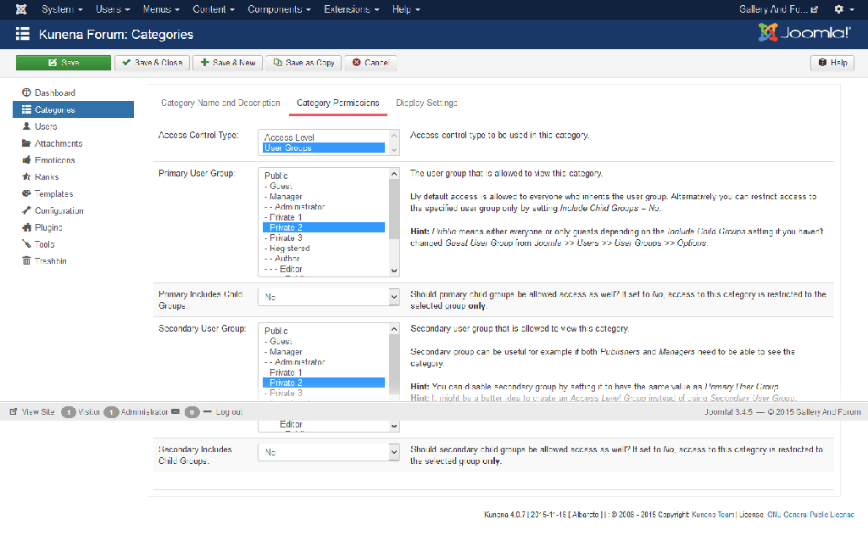Select Private 3 in Primary User Group list

[x=323, y=237]
